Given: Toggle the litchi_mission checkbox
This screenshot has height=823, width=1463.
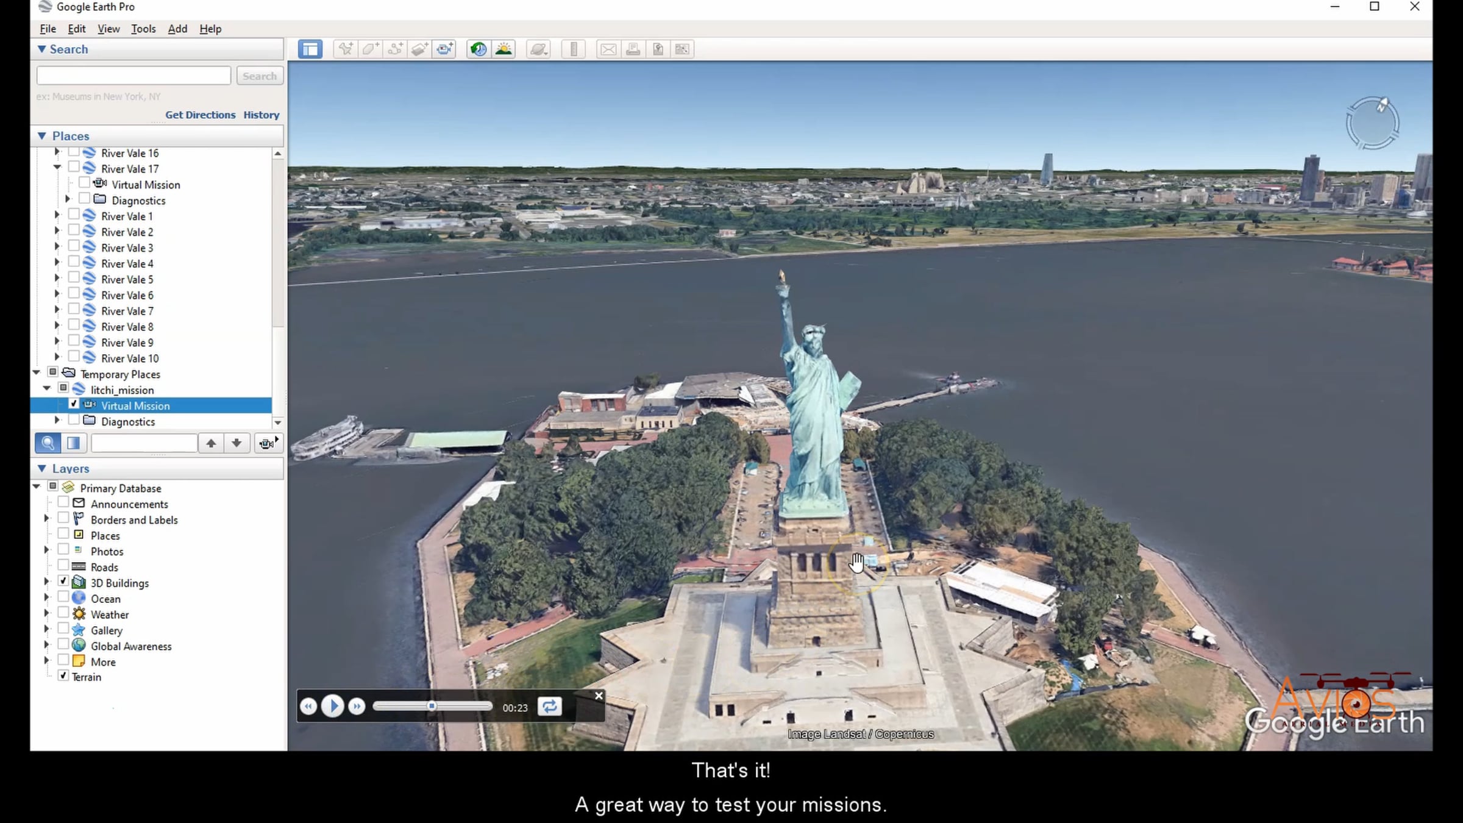Looking at the screenshot, I should point(63,388).
